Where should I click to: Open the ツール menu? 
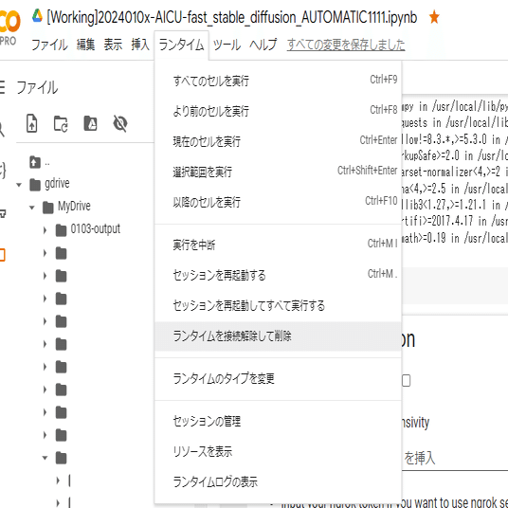(227, 45)
